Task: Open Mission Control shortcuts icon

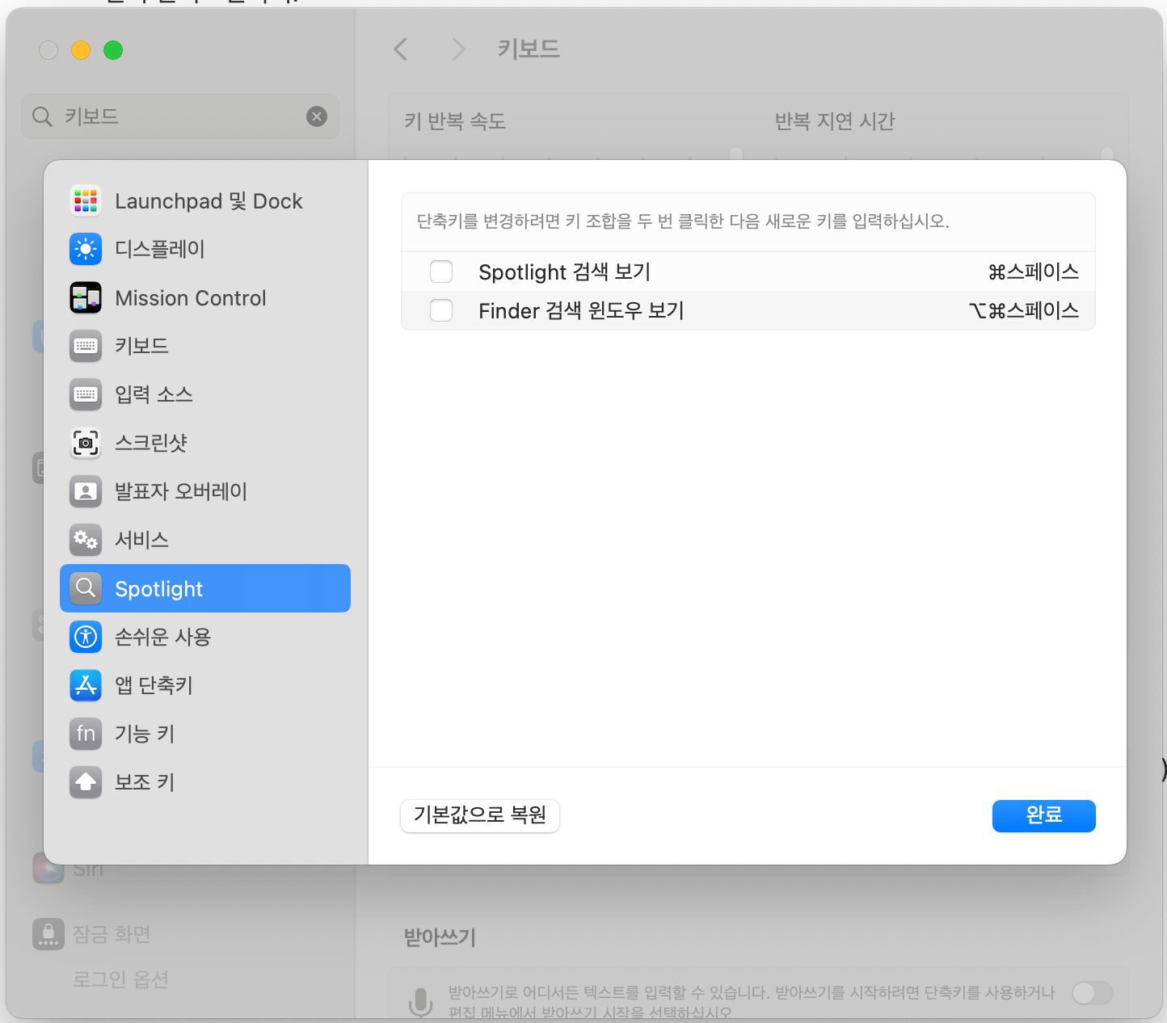Action: coord(86,297)
